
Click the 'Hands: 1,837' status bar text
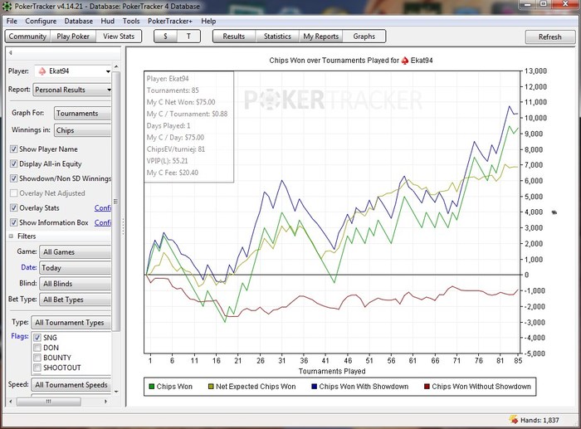tap(539, 420)
